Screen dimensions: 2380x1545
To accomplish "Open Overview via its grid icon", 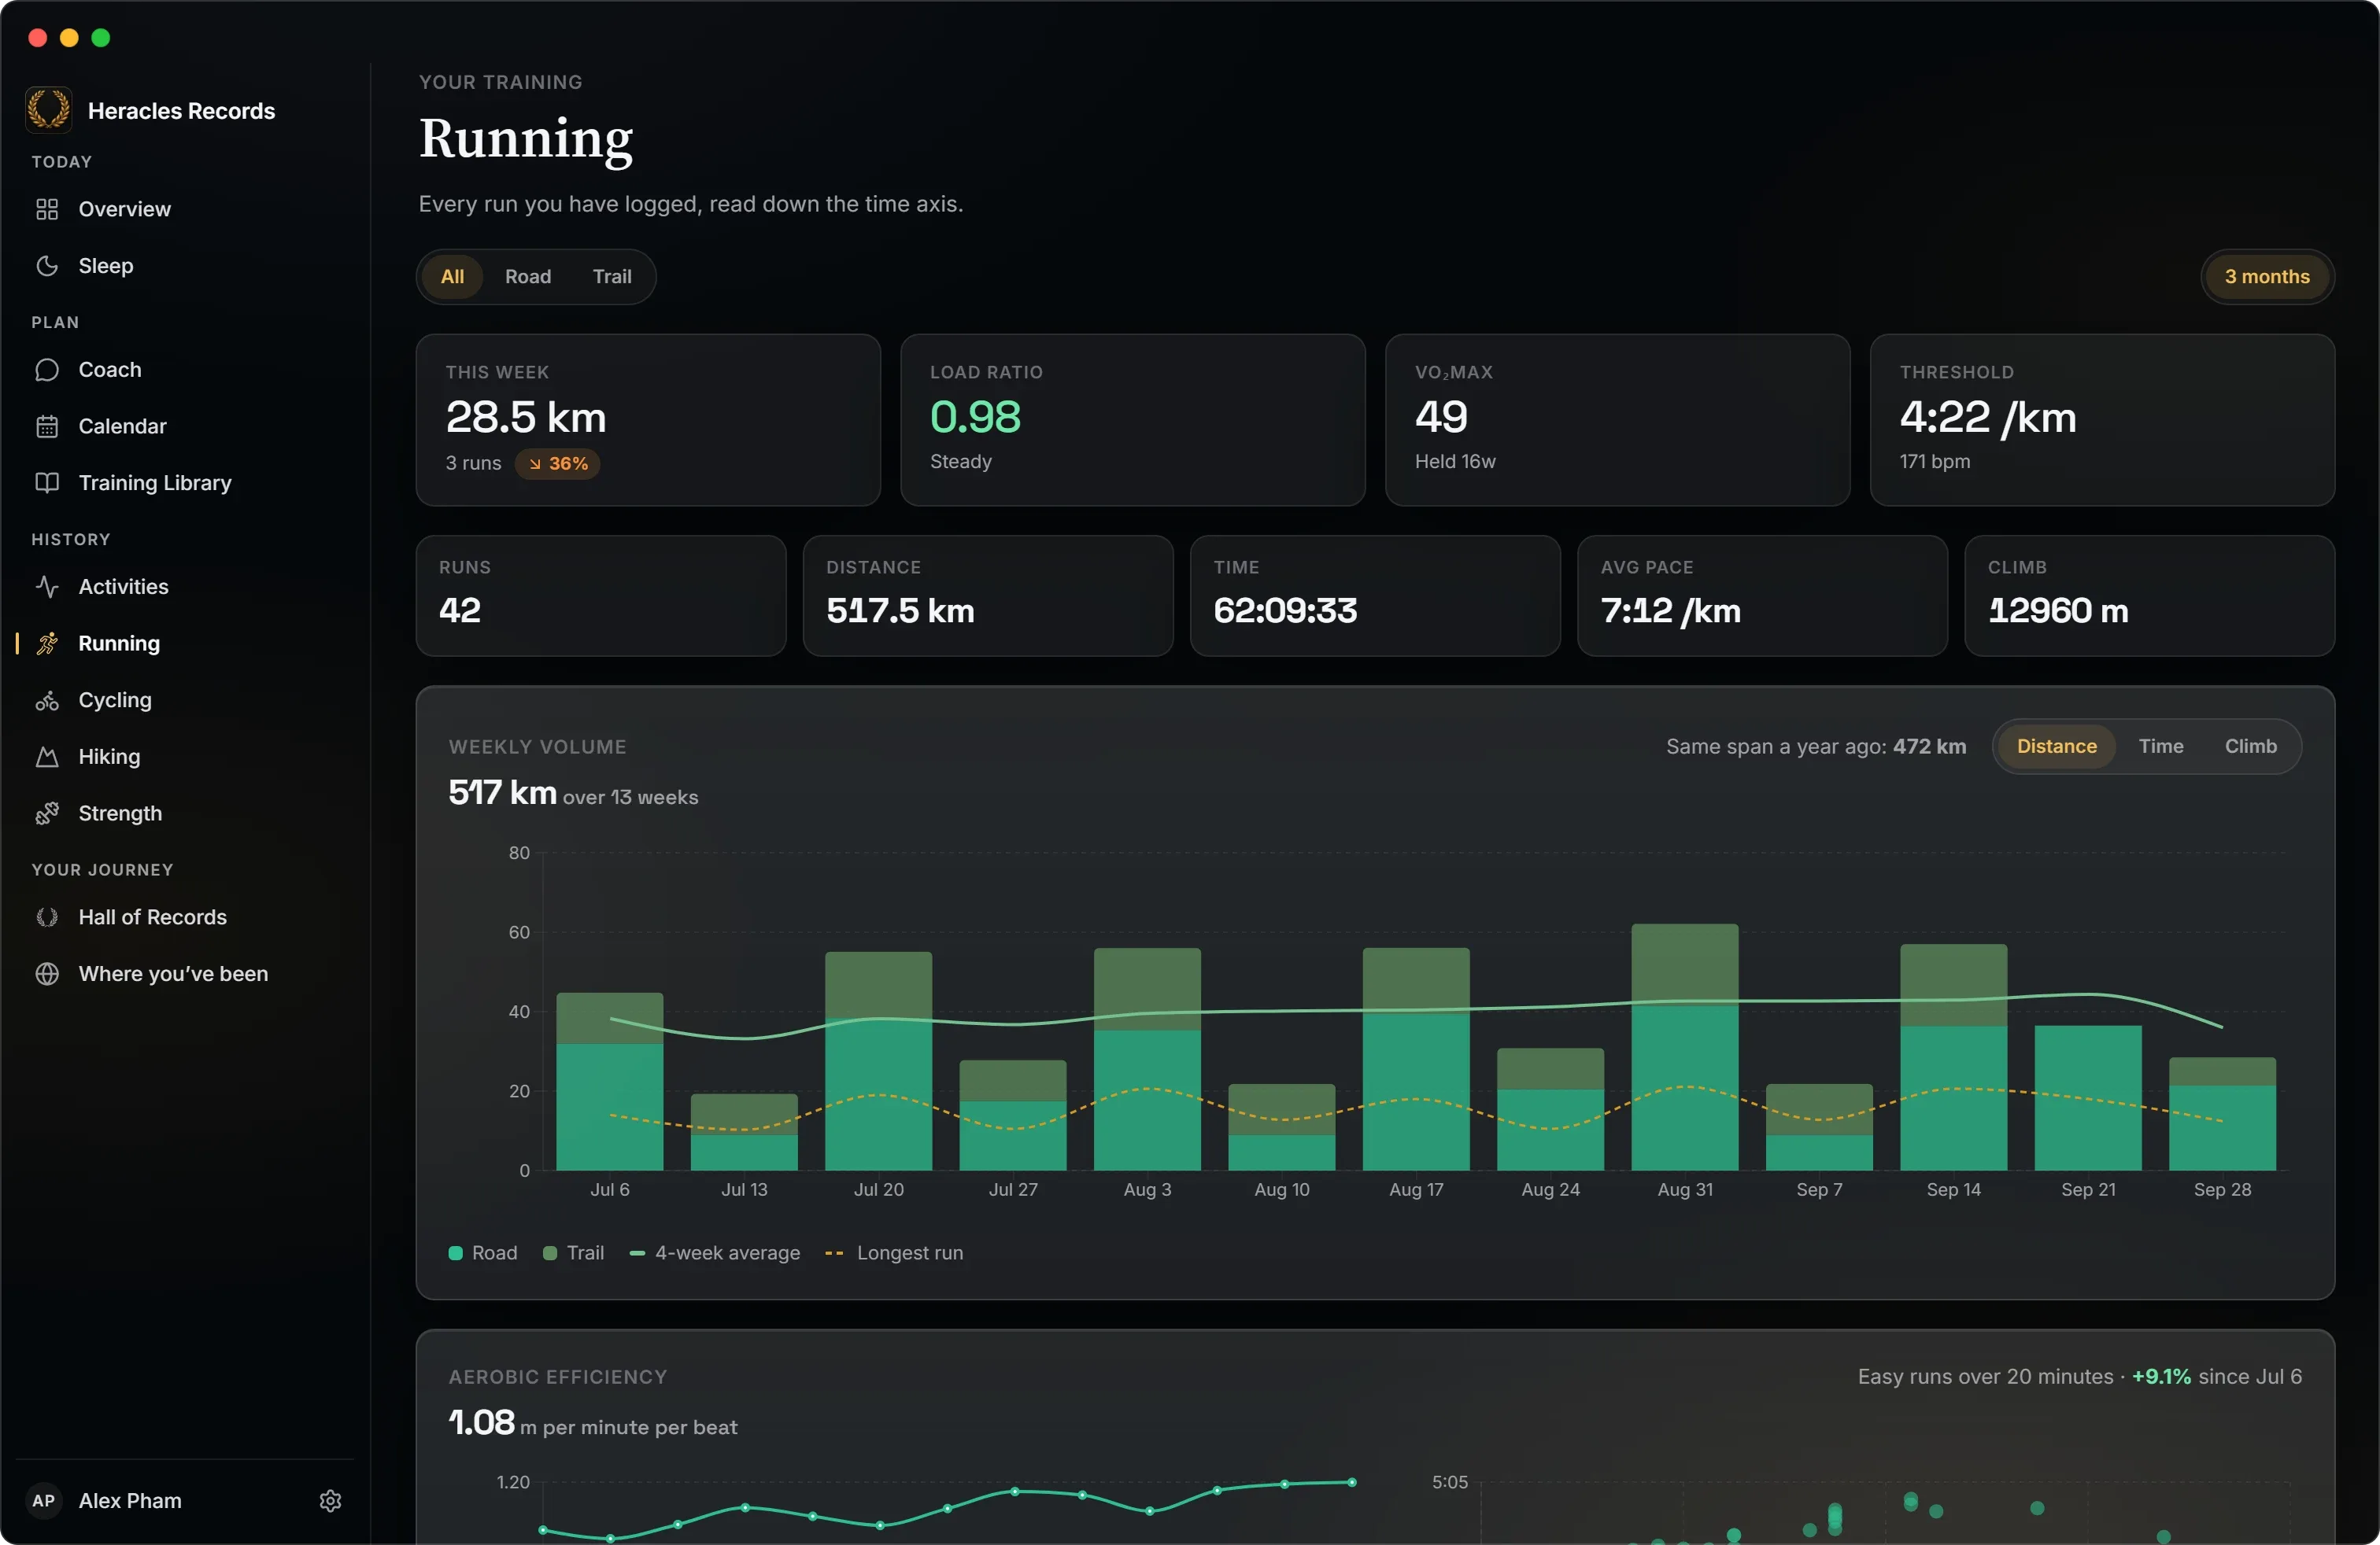I will pos(47,209).
